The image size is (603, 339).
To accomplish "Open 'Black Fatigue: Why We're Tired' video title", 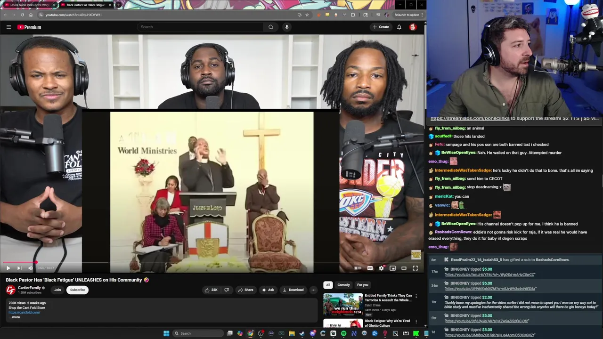I will [387, 323].
